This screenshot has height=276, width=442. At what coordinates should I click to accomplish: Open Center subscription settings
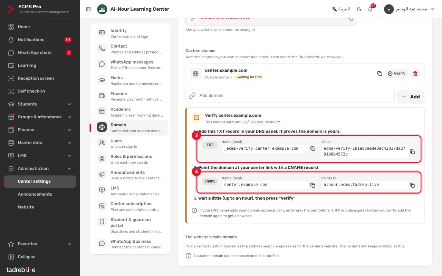[x=130, y=207]
